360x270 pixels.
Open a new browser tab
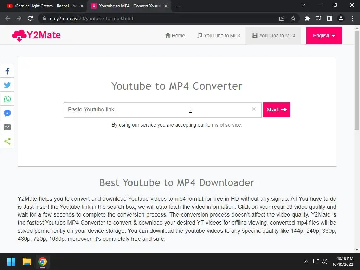[x=179, y=6]
